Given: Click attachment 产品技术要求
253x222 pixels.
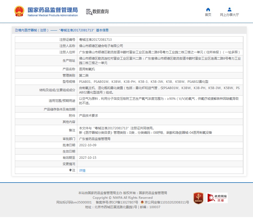Looking at the screenshot, I should pos(89,116).
